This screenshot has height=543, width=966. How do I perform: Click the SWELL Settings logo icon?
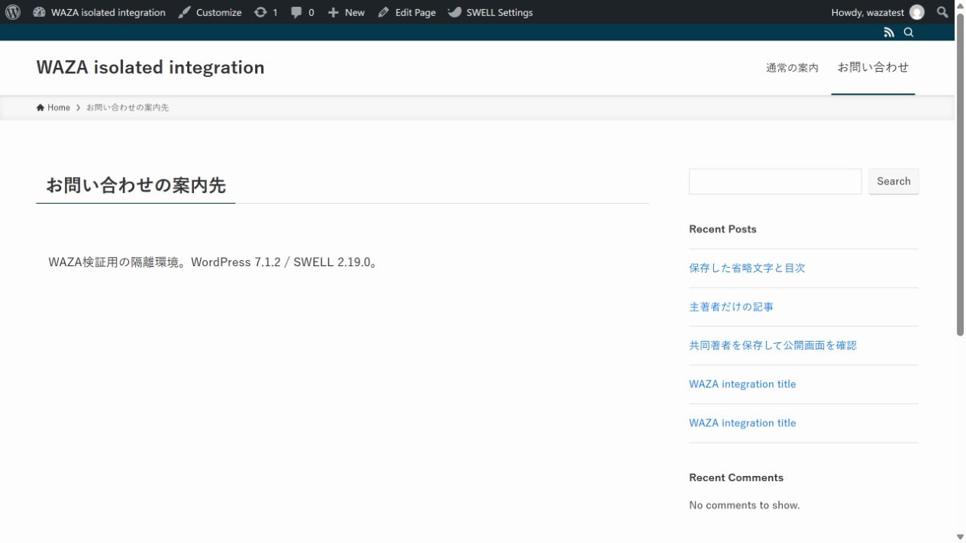coord(454,12)
